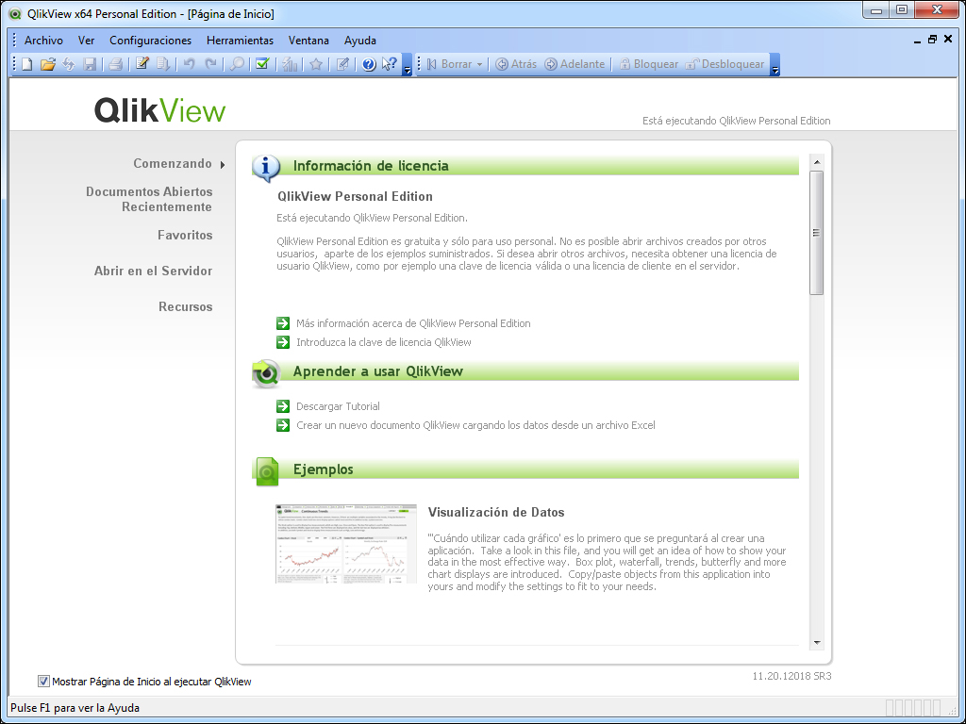Open the Configuraciones menu
The height and width of the screenshot is (724, 966).
pos(150,41)
